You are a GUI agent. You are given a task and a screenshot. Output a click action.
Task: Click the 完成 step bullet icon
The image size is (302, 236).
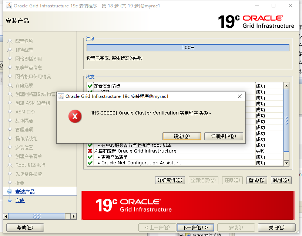10,201
